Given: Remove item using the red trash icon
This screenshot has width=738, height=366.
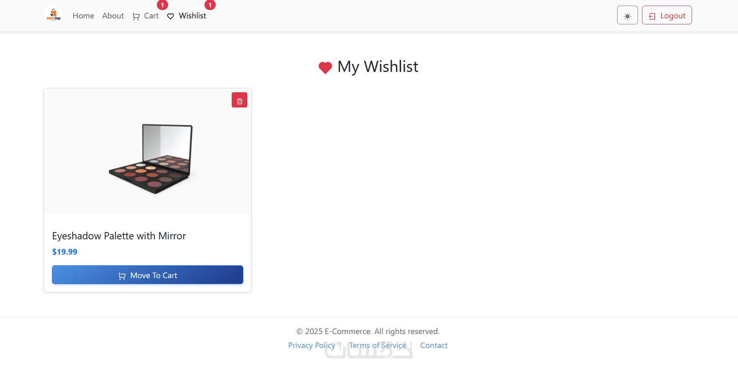Looking at the screenshot, I should 239,100.
